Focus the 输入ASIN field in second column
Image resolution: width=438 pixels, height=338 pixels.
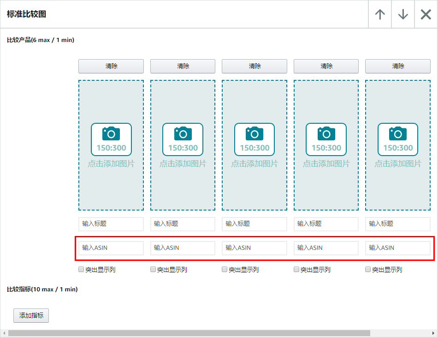pyautogui.click(x=183, y=248)
